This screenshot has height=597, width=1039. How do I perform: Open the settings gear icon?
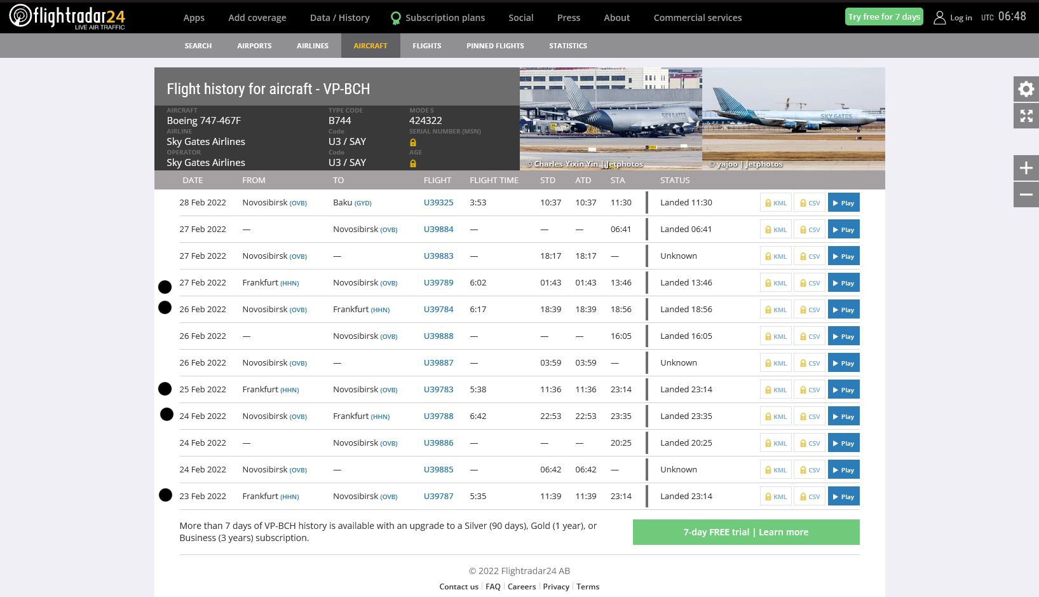click(x=1026, y=89)
